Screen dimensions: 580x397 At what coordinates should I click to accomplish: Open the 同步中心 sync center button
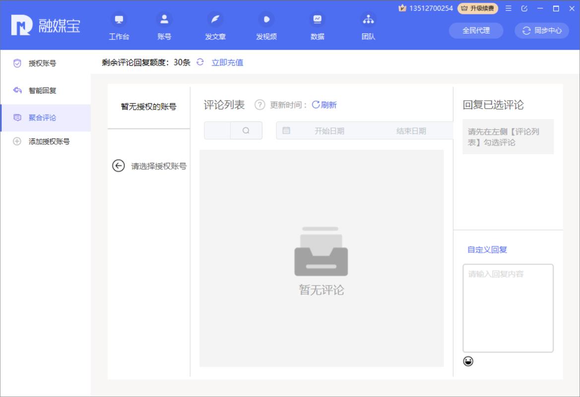(541, 31)
